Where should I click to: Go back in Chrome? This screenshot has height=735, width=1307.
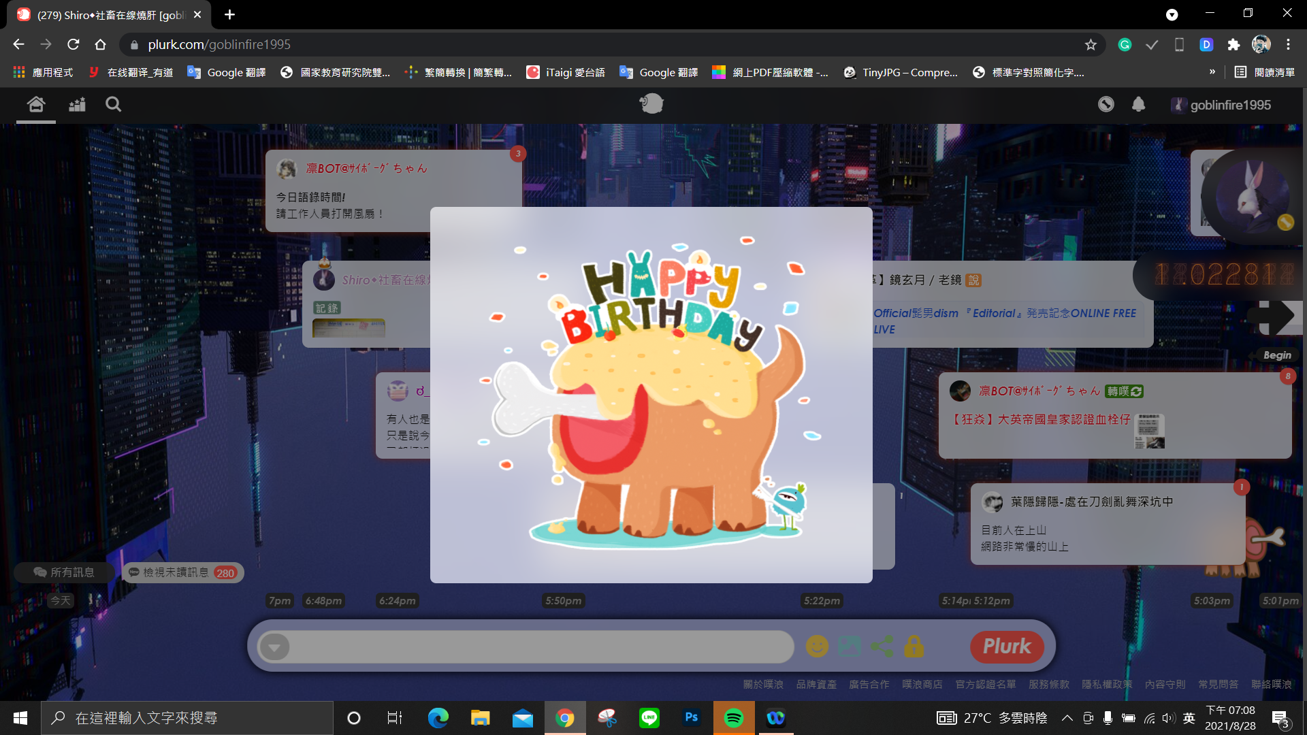[x=18, y=44]
